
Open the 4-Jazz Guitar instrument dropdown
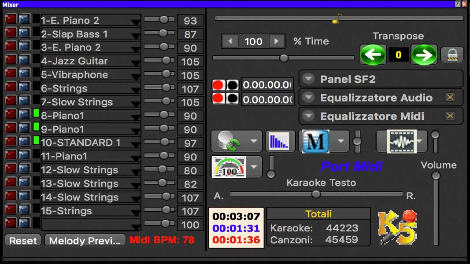click(x=136, y=62)
